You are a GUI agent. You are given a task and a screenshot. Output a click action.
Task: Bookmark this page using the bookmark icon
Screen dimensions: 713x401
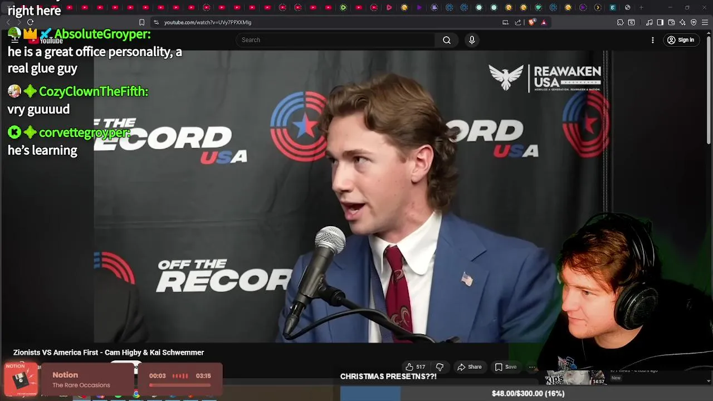pos(141,22)
